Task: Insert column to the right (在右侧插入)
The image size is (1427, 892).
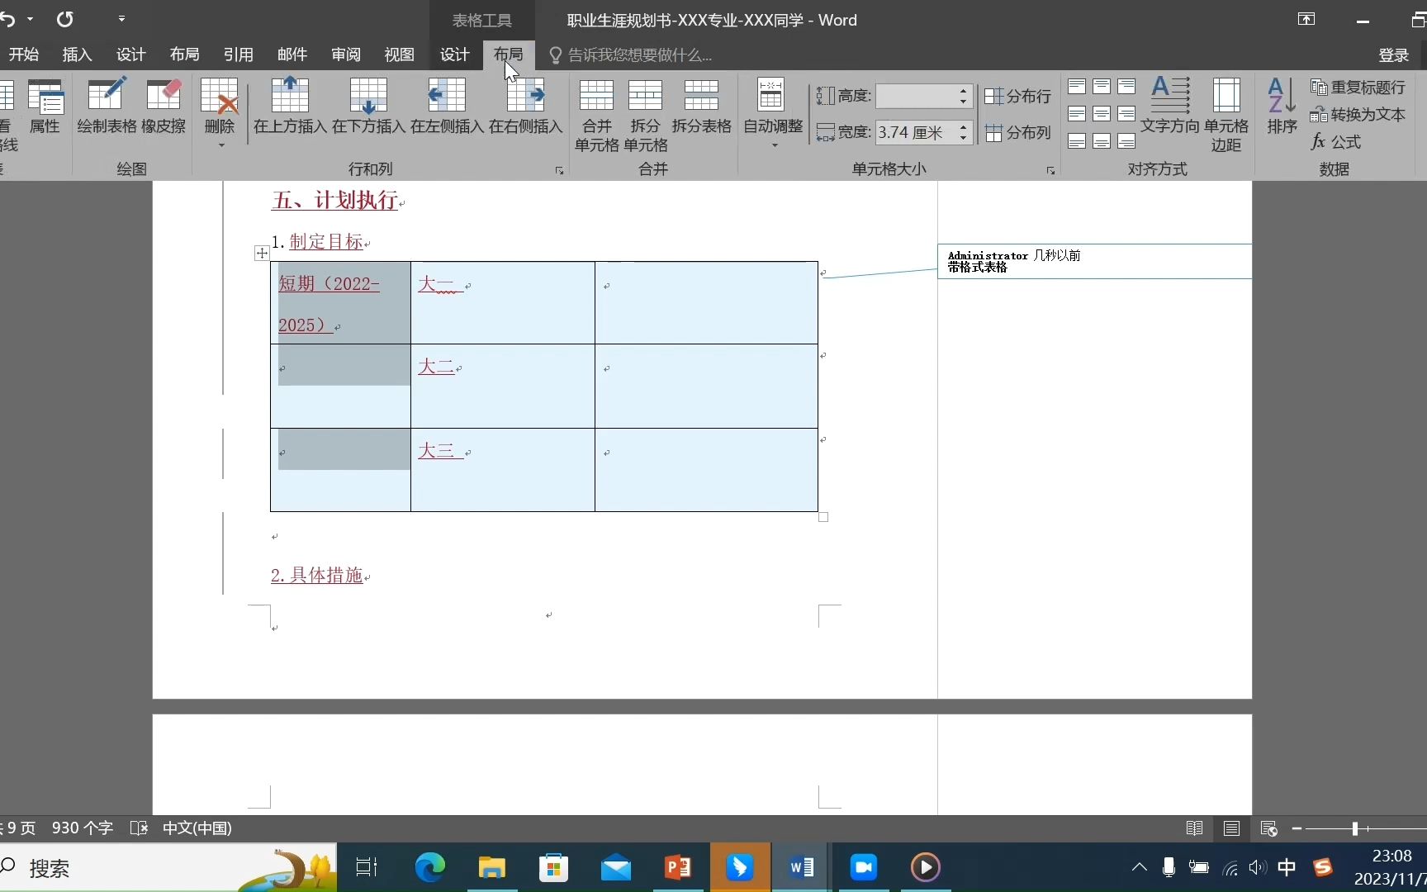Action: coord(525,106)
